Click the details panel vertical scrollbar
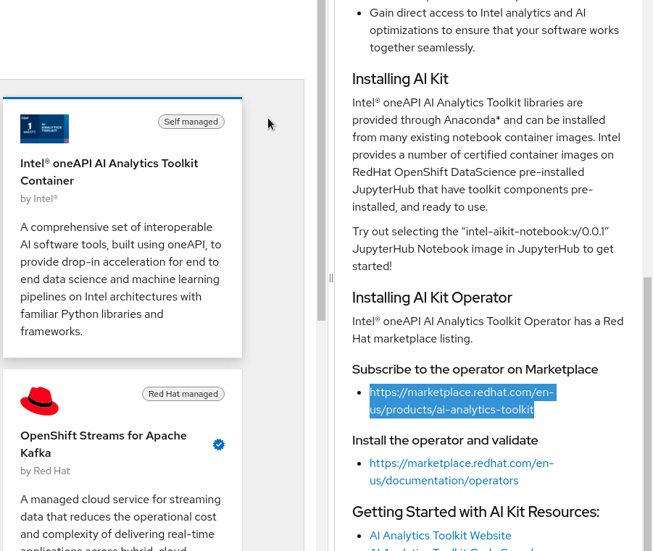This screenshot has height=551, width=653. point(647,405)
